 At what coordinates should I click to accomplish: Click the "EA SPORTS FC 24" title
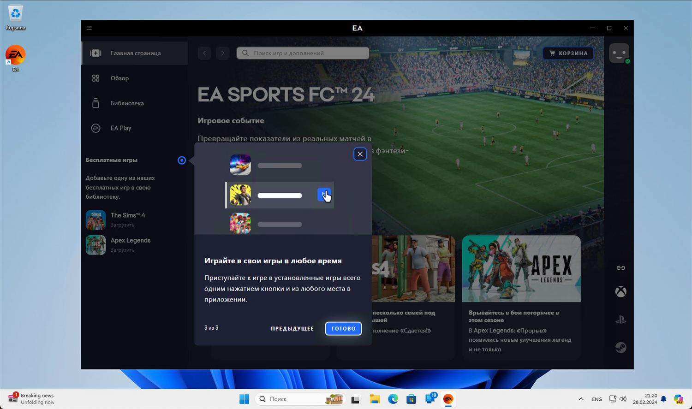coord(286,95)
